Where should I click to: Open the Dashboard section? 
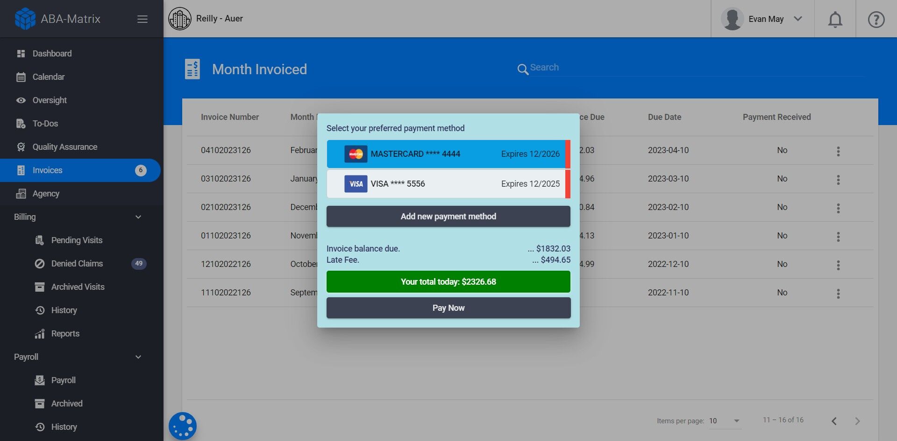point(52,53)
